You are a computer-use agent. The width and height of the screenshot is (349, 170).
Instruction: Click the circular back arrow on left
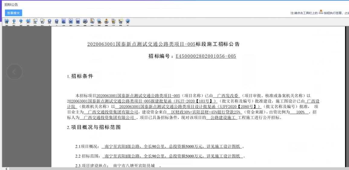pyautogui.click(x=15, y=72)
